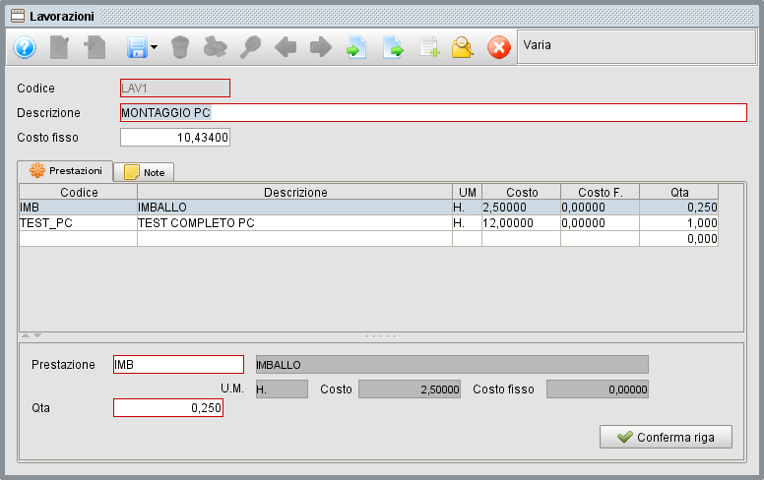Select the Prestazioni tab
The image size is (764, 480).
click(x=66, y=171)
